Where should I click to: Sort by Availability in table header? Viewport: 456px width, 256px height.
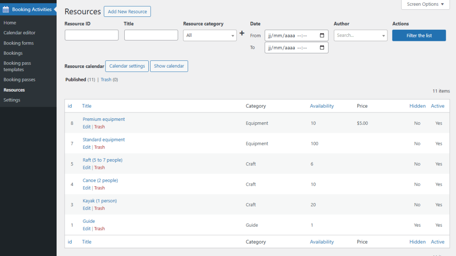pyautogui.click(x=322, y=106)
